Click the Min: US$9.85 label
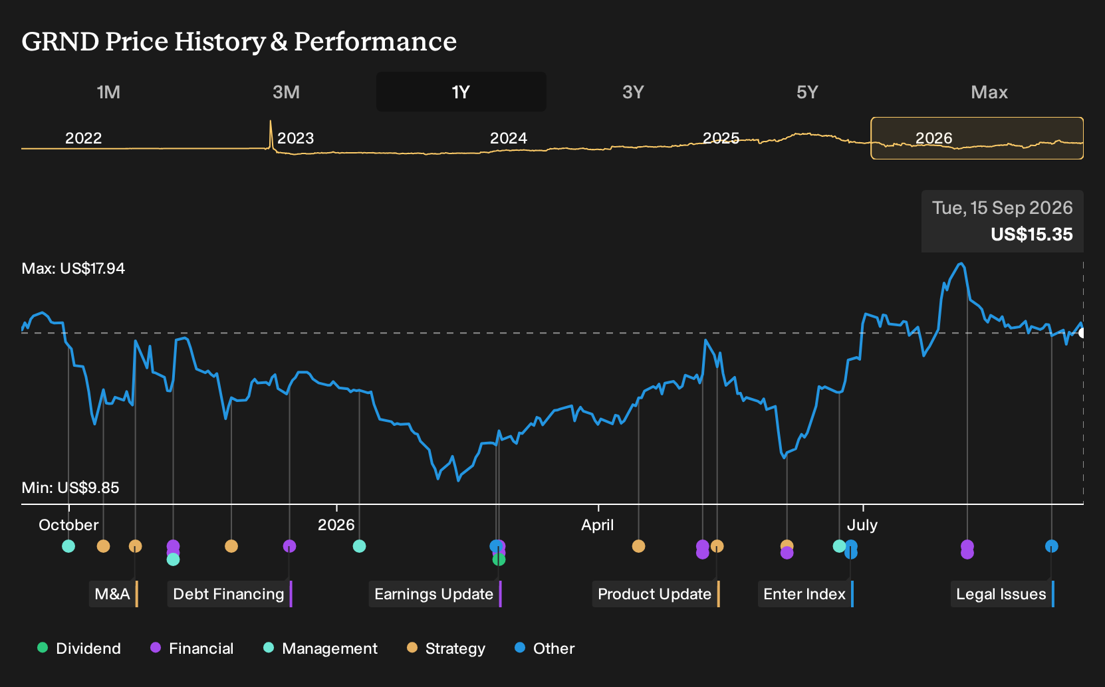 click(x=70, y=488)
